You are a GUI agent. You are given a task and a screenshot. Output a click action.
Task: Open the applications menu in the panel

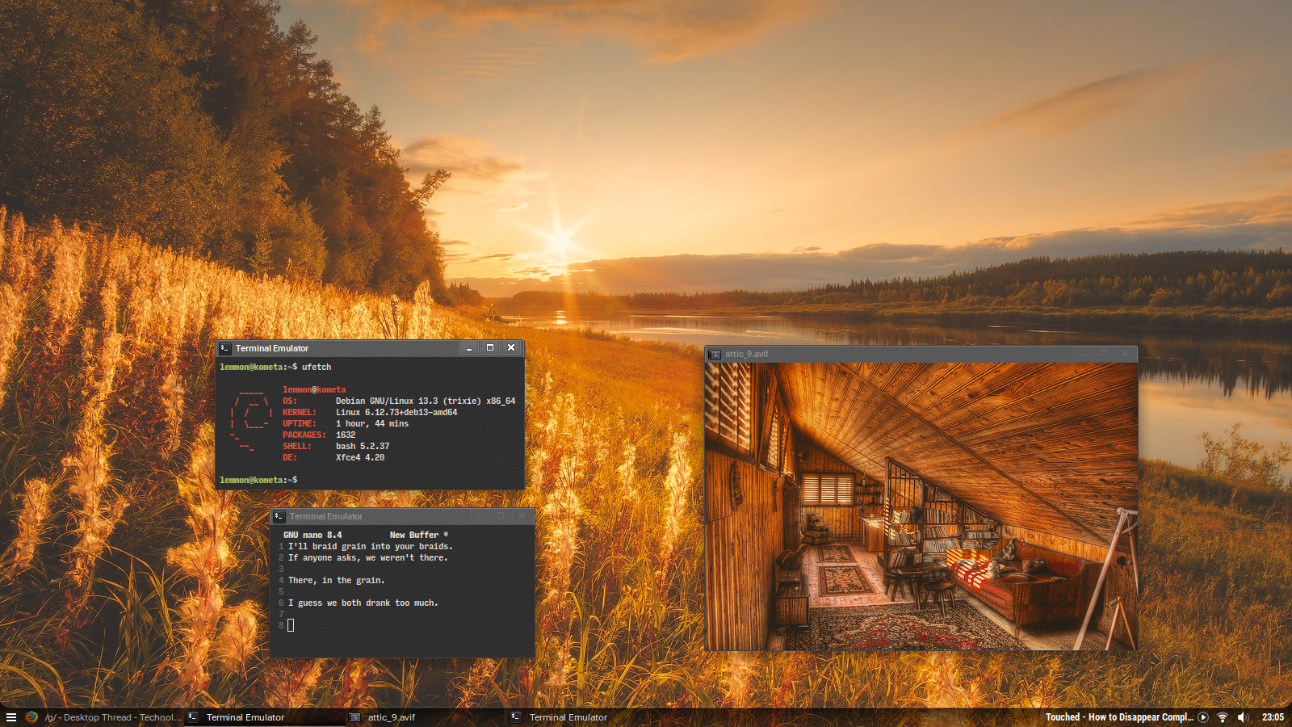[x=11, y=717]
